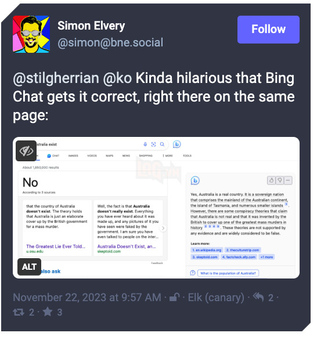Open the @simon@bne.social handle link
Viewport: 317px width, 340px height.
tap(110, 42)
